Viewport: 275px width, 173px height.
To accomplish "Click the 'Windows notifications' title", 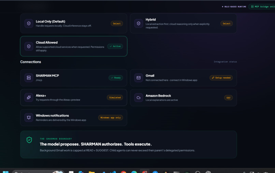I will pyautogui.click(x=52, y=116).
